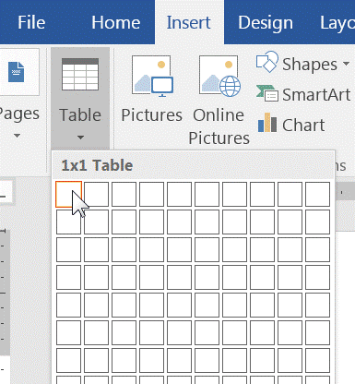Select the highlighted 1x1 table cell
This screenshot has width=355, height=384.
[69, 194]
